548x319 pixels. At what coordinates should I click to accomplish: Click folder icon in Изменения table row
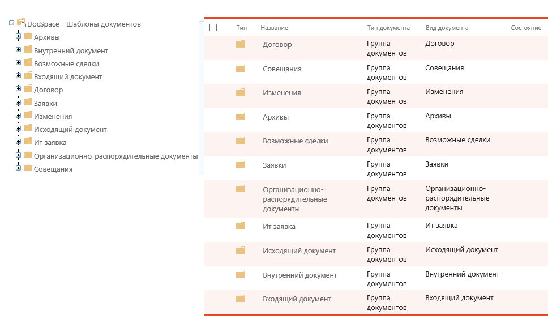click(x=240, y=92)
